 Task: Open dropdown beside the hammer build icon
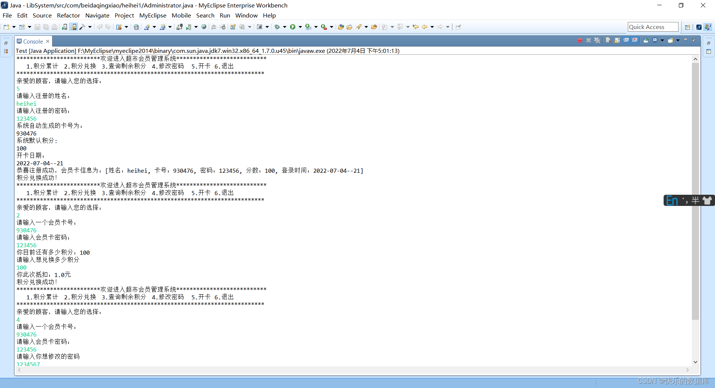pos(90,27)
